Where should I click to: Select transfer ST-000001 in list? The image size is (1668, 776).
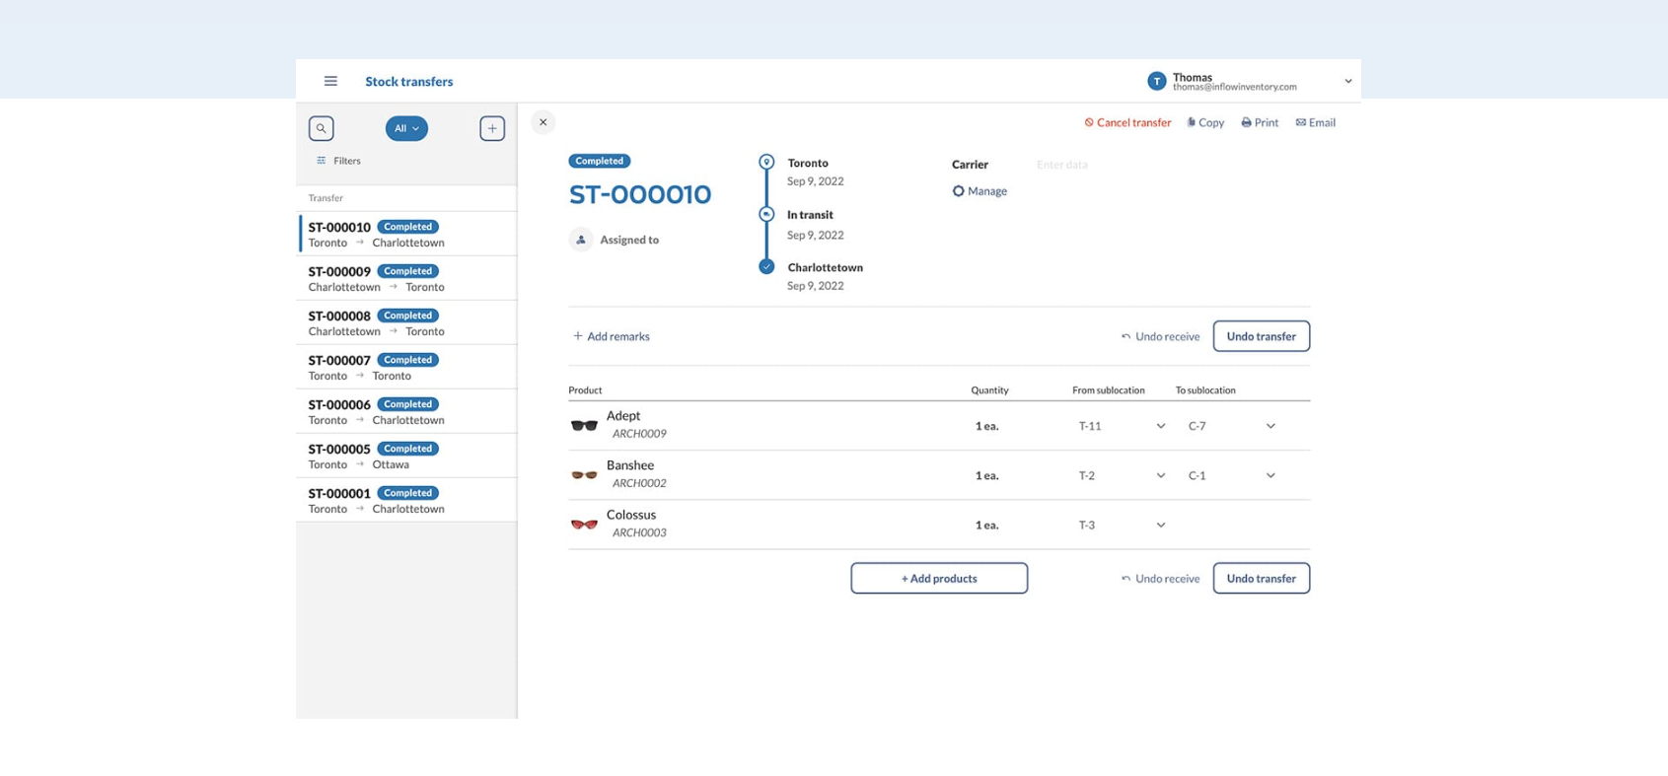[x=407, y=500]
